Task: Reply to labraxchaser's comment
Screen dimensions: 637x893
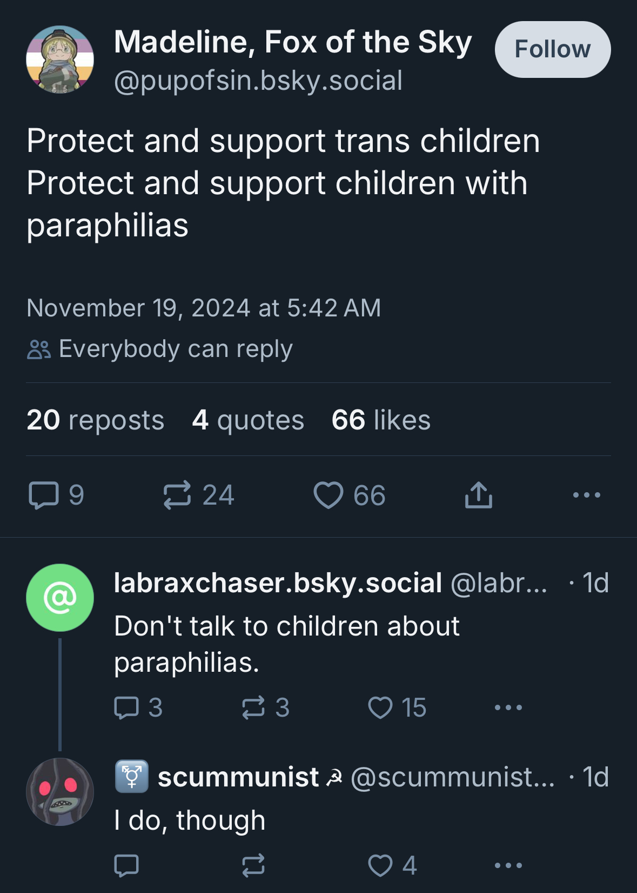Action: (127, 707)
